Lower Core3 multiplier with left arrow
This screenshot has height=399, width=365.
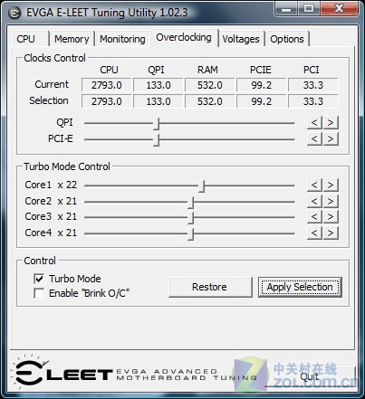(x=314, y=216)
